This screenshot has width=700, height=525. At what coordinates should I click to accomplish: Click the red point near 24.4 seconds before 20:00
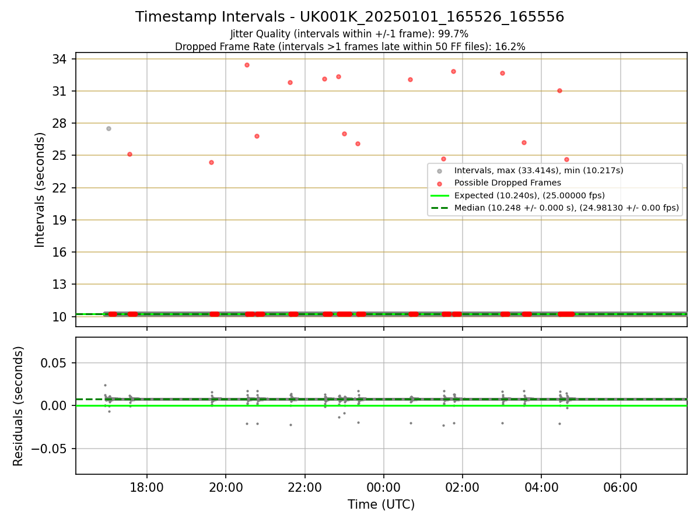tap(211, 162)
